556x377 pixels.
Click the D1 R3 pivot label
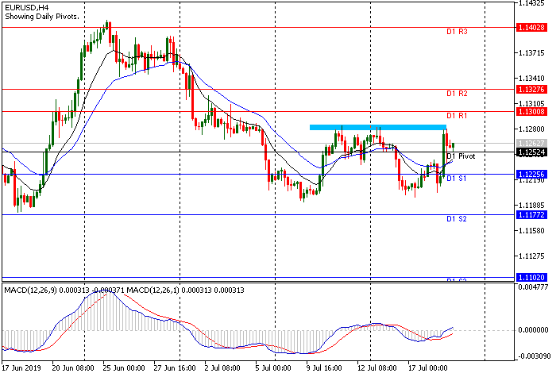pyautogui.click(x=456, y=32)
